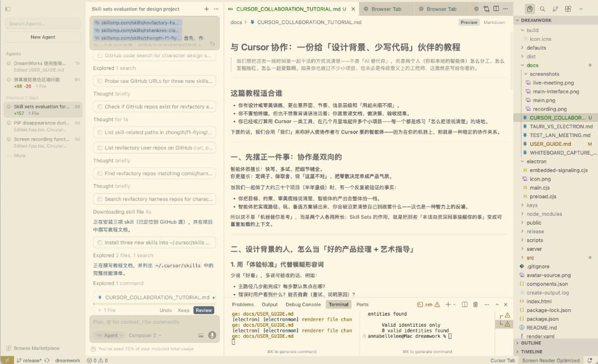
Task: Open the Extensions view icon
Action: tap(568, 9)
